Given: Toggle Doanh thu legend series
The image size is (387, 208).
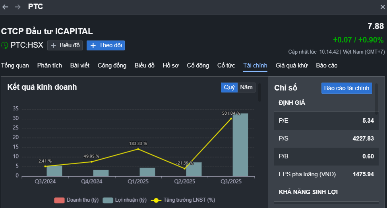Looking at the screenshot, I should coord(76,200).
